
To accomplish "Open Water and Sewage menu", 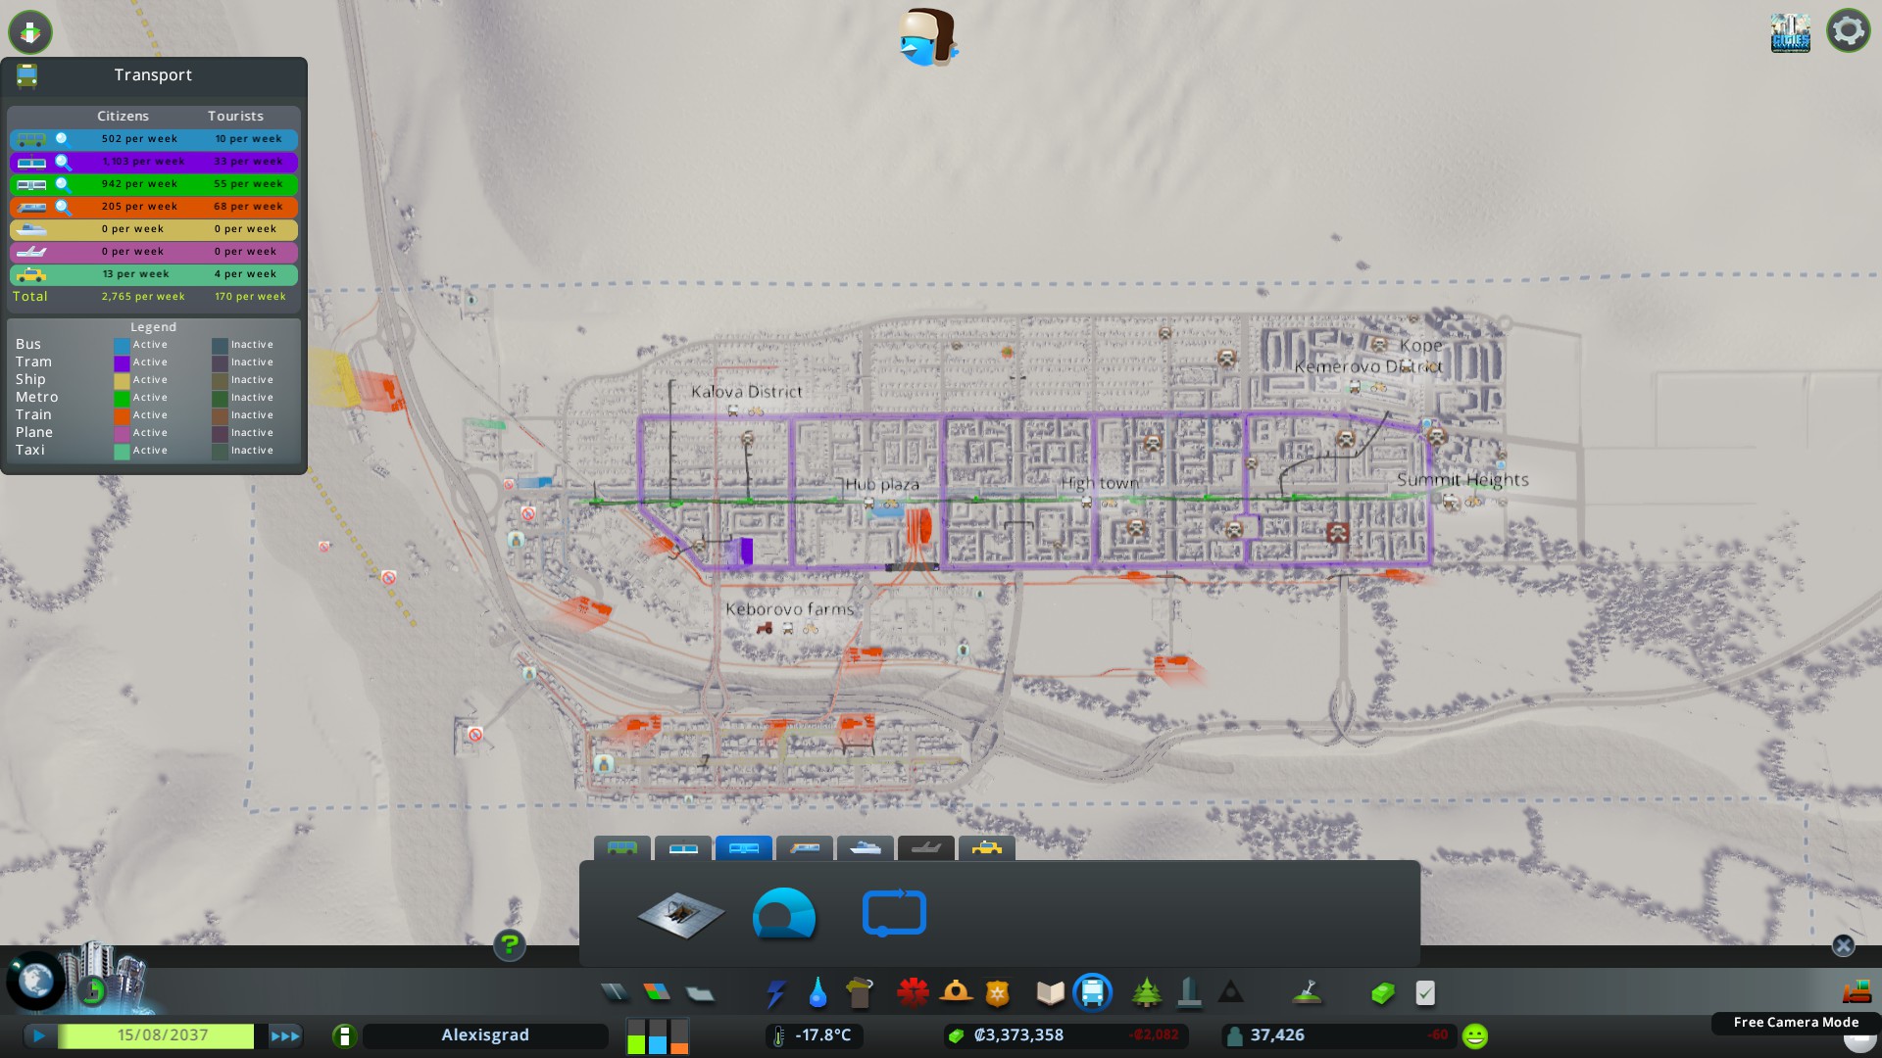I will tap(817, 993).
